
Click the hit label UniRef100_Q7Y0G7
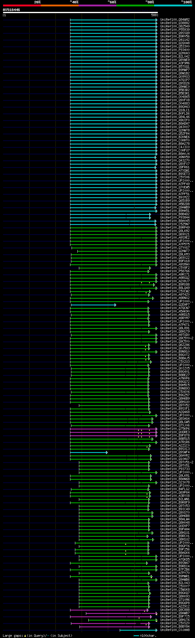click(175, 248)
